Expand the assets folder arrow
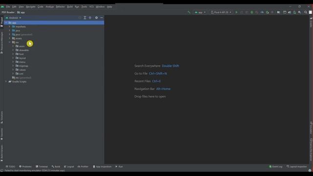Screen dimensions: 313x176 (9, 38)
